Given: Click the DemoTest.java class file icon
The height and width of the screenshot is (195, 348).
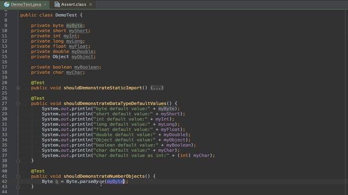Looking at the screenshot, I should coord(7,4).
